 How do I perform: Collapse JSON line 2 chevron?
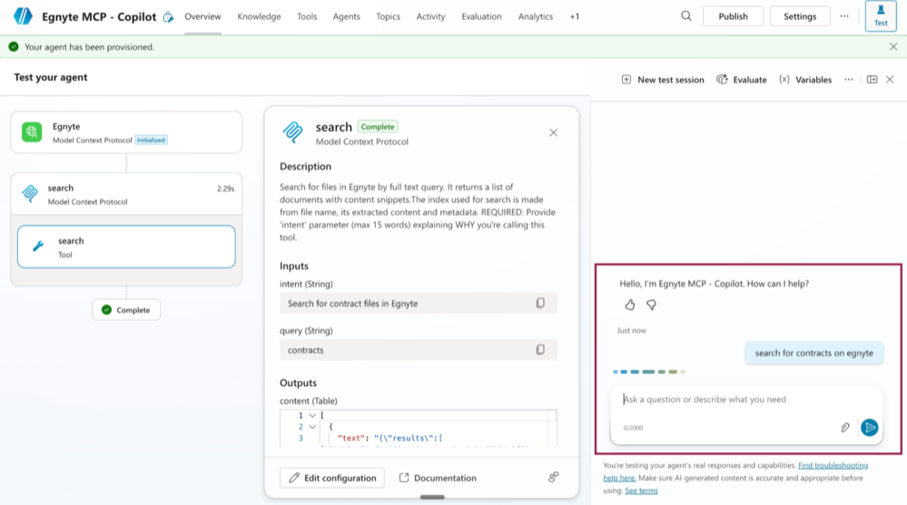[x=312, y=427]
